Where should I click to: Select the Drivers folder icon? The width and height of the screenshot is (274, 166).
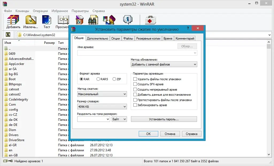[x=6, y=135]
